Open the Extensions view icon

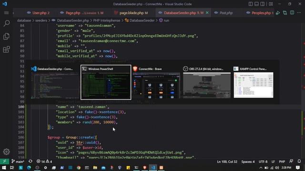pyautogui.click(x=6, y=49)
